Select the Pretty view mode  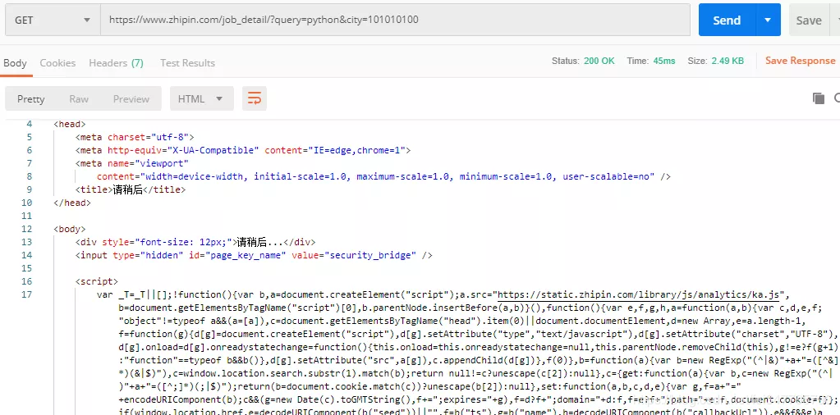pyautogui.click(x=31, y=99)
